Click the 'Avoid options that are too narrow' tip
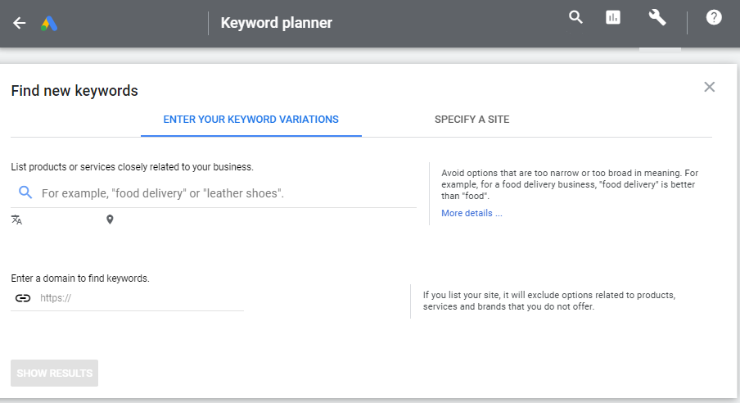The width and height of the screenshot is (740, 403). coord(570,184)
